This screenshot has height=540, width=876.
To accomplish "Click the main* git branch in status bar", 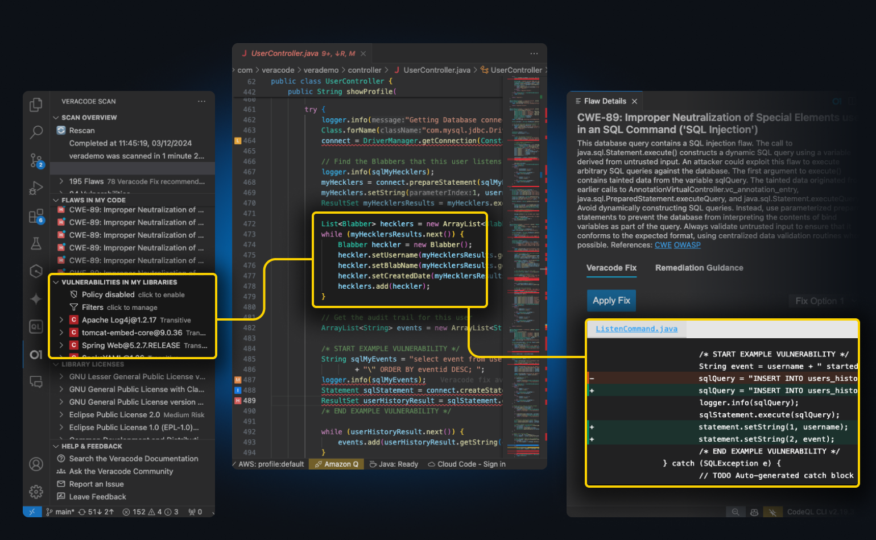I will coord(60,512).
